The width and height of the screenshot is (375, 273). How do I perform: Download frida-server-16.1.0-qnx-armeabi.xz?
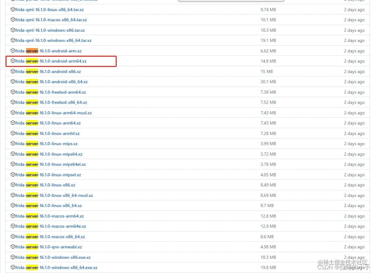point(49,247)
